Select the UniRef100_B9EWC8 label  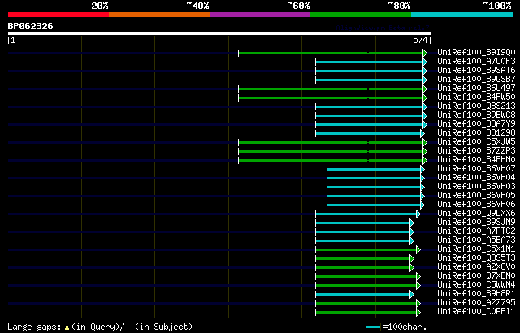click(x=476, y=115)
